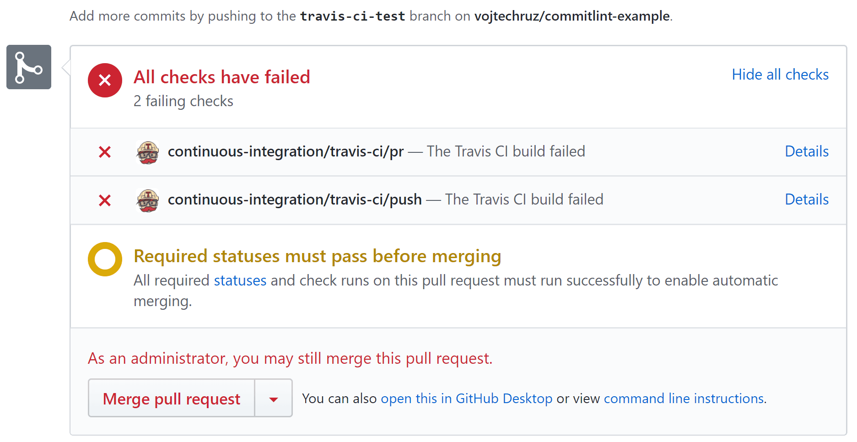Click the Travis CI avatar for the pr check
857x442 pixels.
(x=148, y=152)
